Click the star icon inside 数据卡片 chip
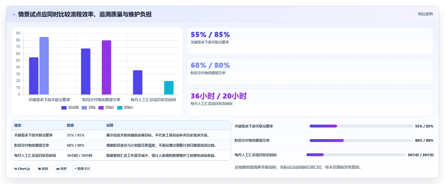Screen dimensions: 445x184 [x=76, y=169]
